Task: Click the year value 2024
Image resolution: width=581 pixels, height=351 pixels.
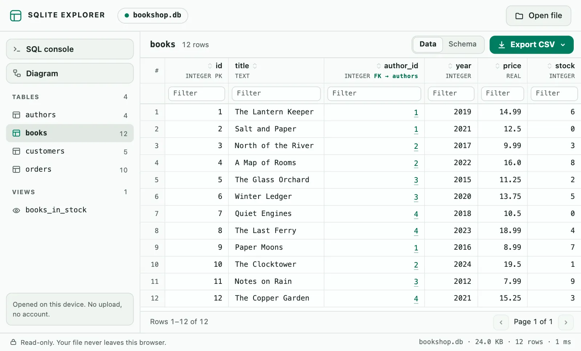Action: tap(462, 265)
